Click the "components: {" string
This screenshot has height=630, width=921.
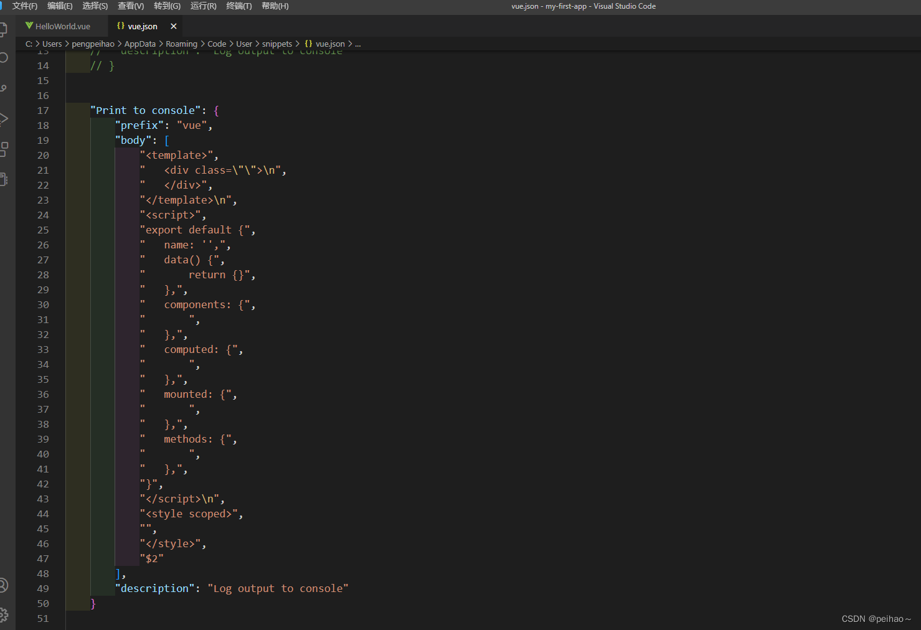pyautogui.click(x=195, y=305)
